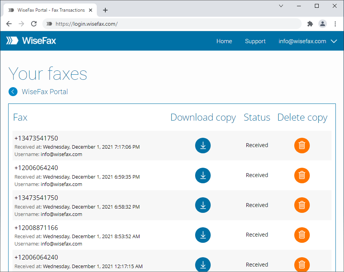Click timestamp Wednesday, December 1, 2021 7:17:06 PM
The image size is (344, 272).
[x=91, y=147]
